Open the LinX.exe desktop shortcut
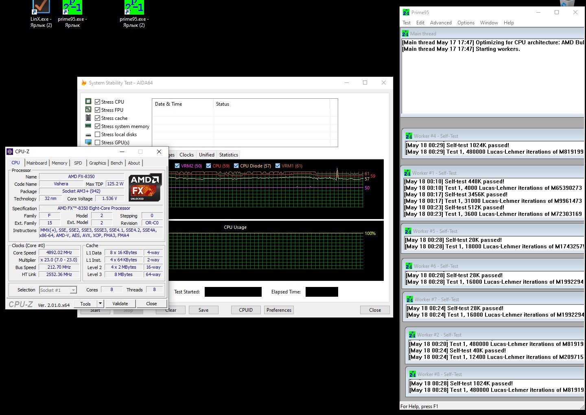This screenshot has height=415, width=586. [x=41, y=14]
